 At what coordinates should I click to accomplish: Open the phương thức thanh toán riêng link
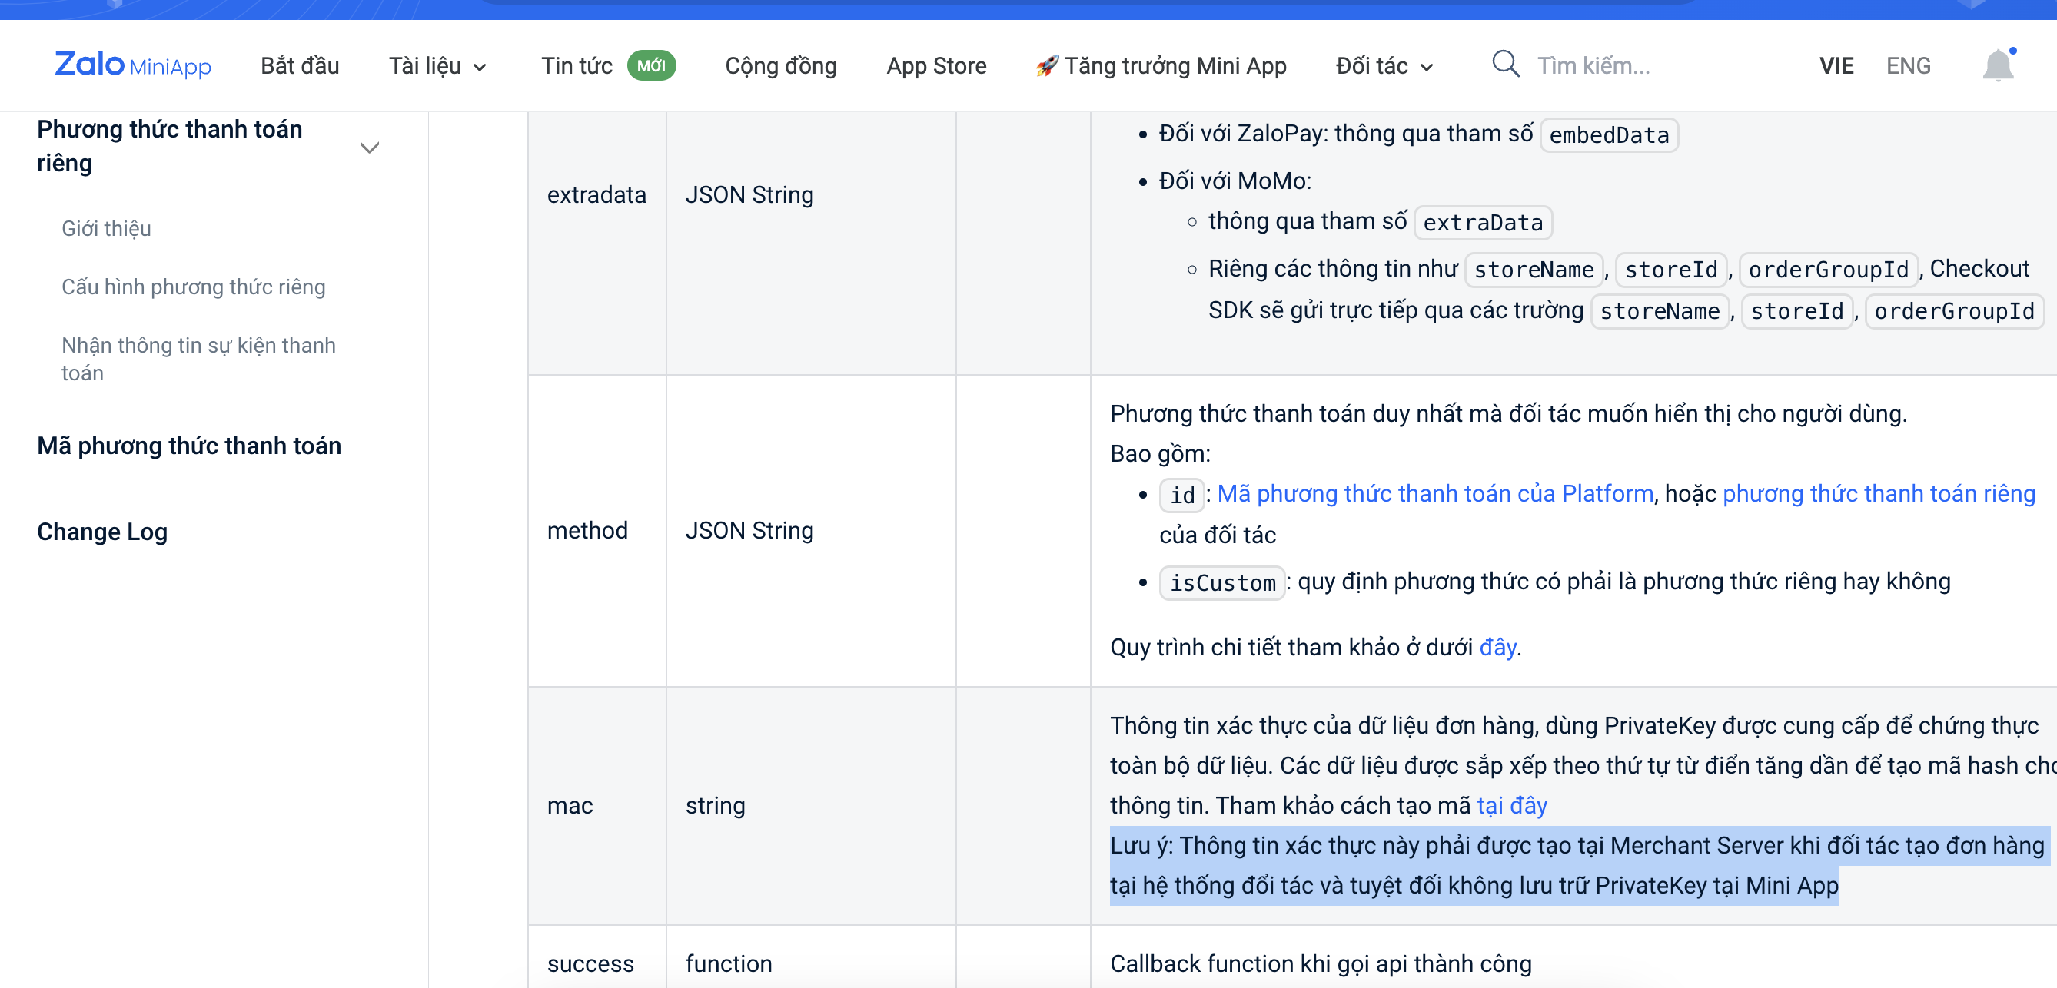[1878, 494]
